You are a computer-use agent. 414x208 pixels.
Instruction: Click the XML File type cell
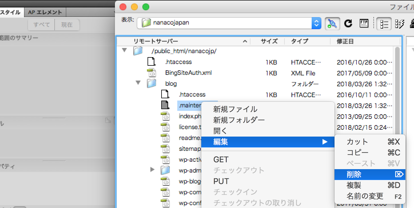point(303,73)
